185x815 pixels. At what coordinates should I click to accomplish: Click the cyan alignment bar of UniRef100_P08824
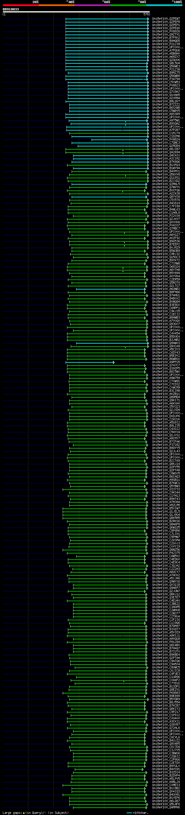tap(120, 140)
